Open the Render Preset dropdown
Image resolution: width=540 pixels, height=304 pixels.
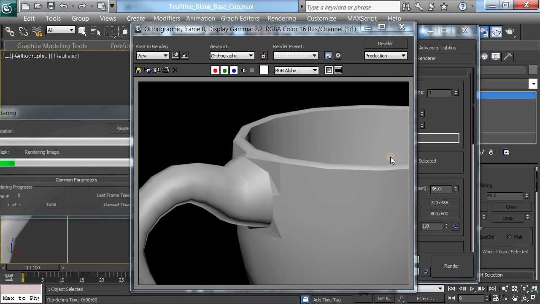[296, 55]
